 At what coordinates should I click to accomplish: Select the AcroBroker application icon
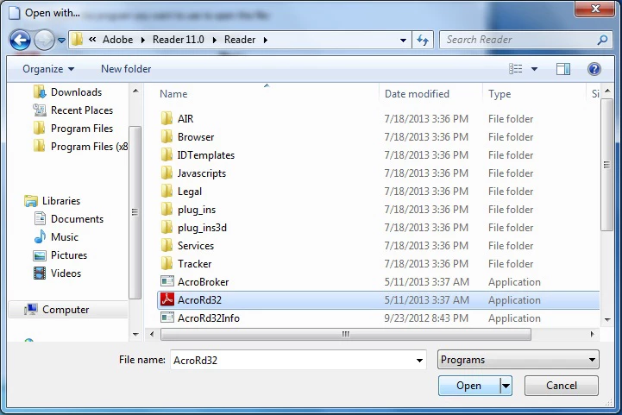click(x=167, y=281)
